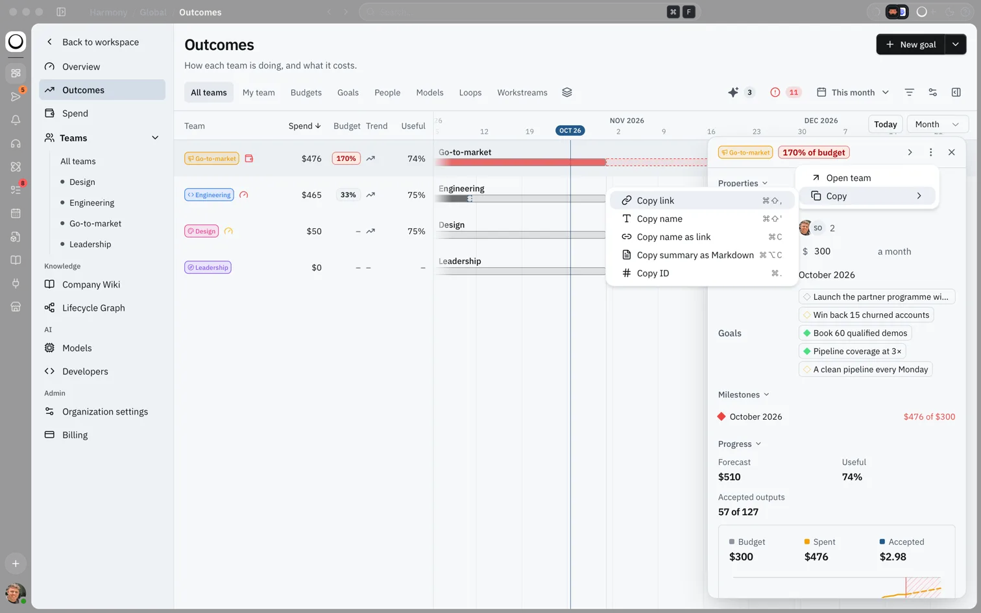Collapse the Teams section chevron

click(155, 138)
